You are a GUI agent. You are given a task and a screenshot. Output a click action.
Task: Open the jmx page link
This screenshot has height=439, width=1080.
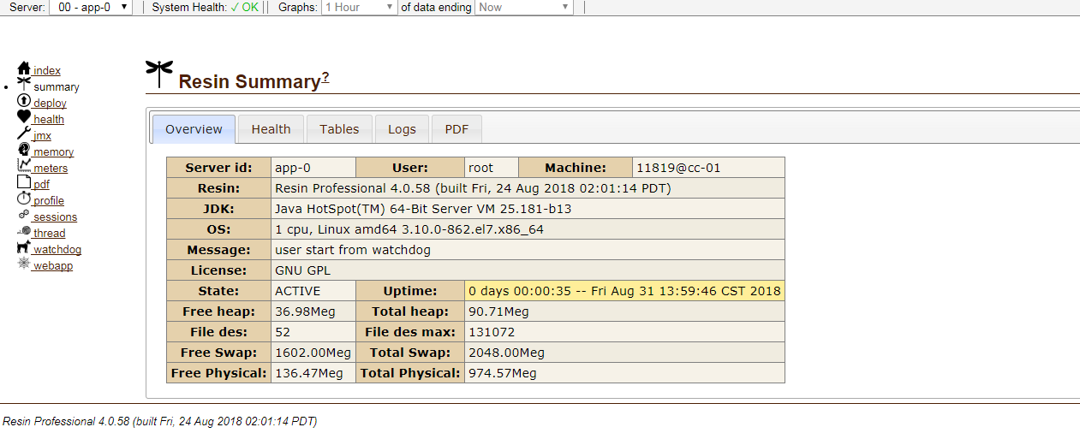pos(42,136)
